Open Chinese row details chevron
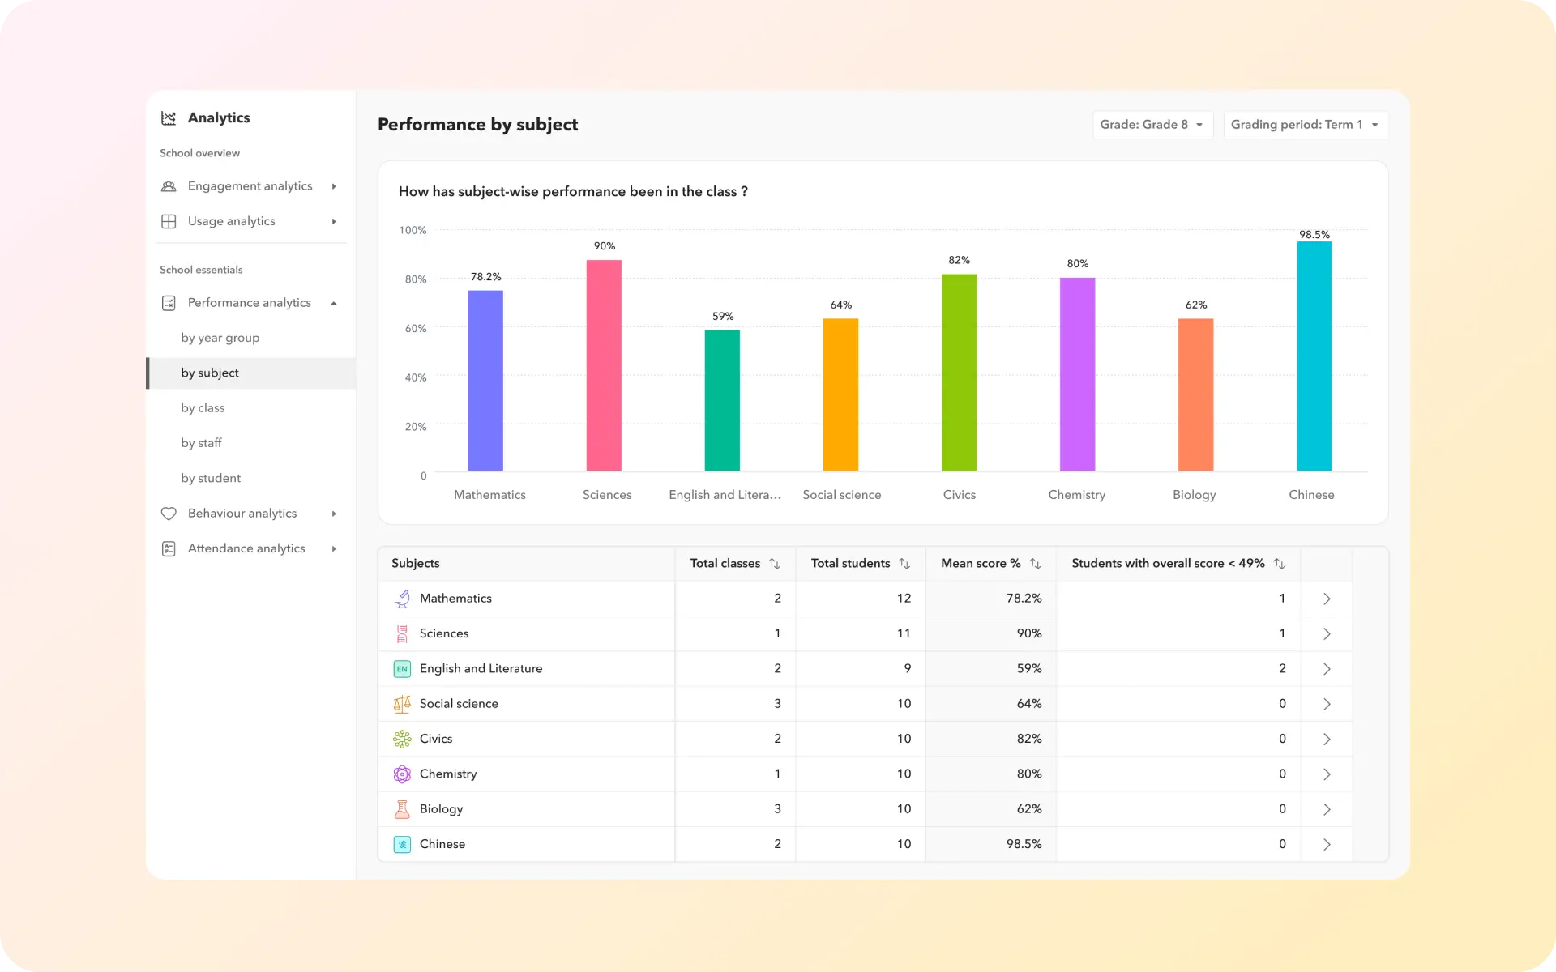The height and width of the screenshot is (972, 1556). 1327,844
